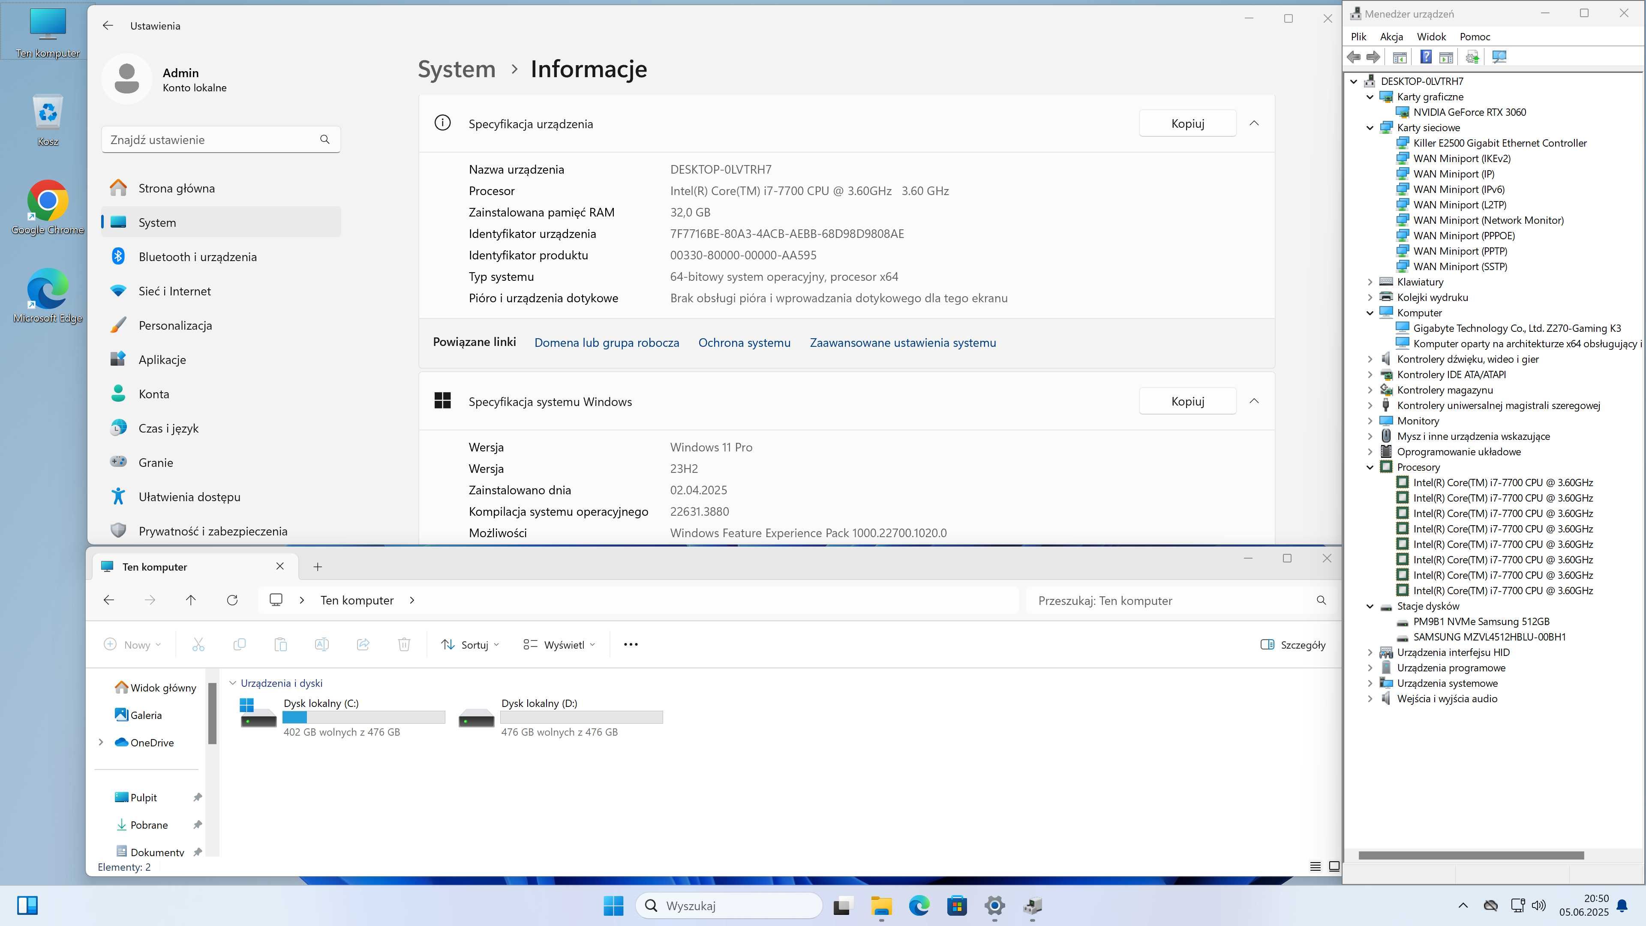The image size is (1646, 926).
Task: Click Delete trash icon in File Explorer toolbar
Action: pyautogui.click(x=404, y=644)
